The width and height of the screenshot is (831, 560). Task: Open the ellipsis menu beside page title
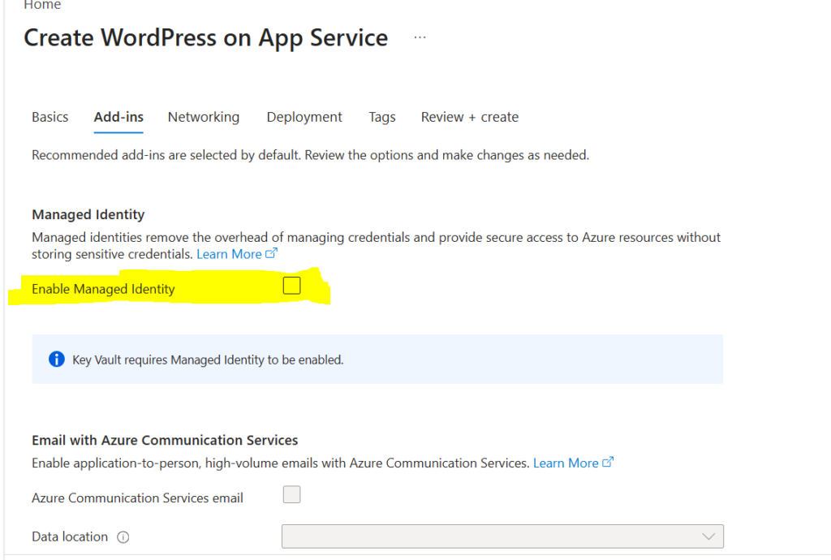[420, 37]
